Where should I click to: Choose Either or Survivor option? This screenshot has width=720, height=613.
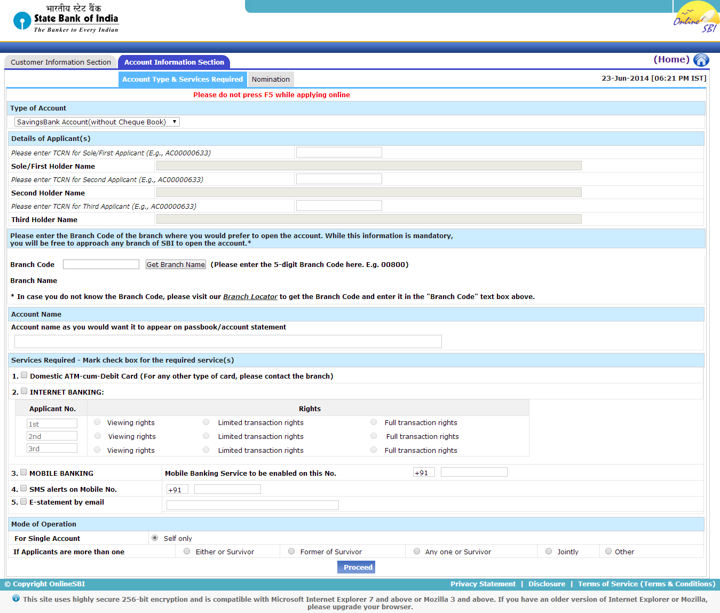tap(187, 551)
